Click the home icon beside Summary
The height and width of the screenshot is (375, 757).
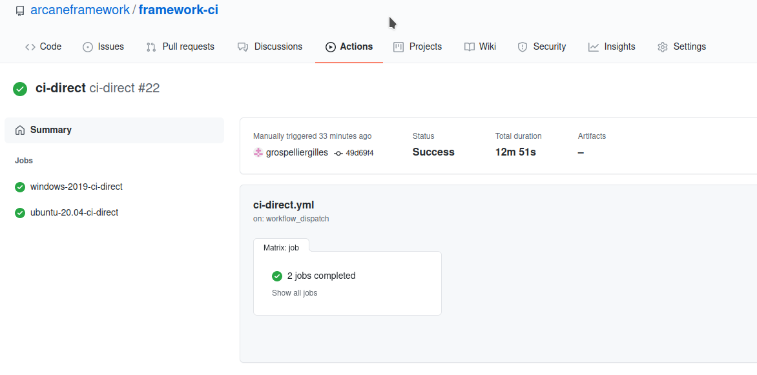tap(20, 130)
